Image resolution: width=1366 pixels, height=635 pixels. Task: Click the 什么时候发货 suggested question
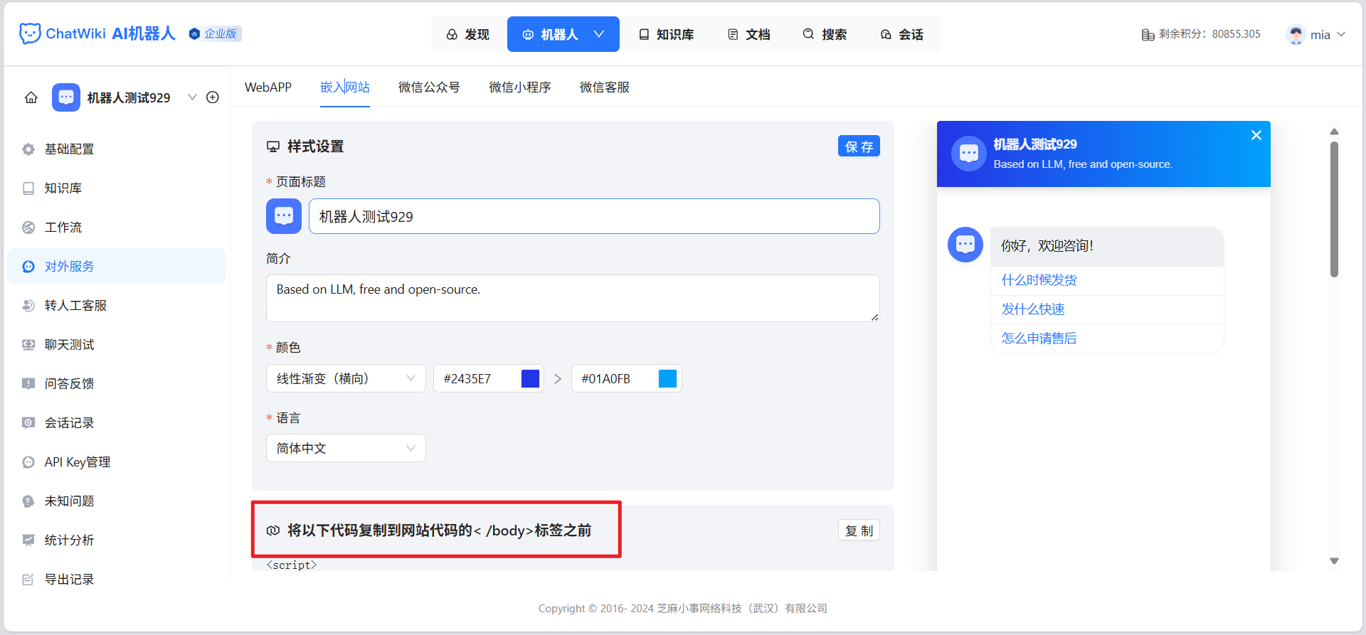1039,280
